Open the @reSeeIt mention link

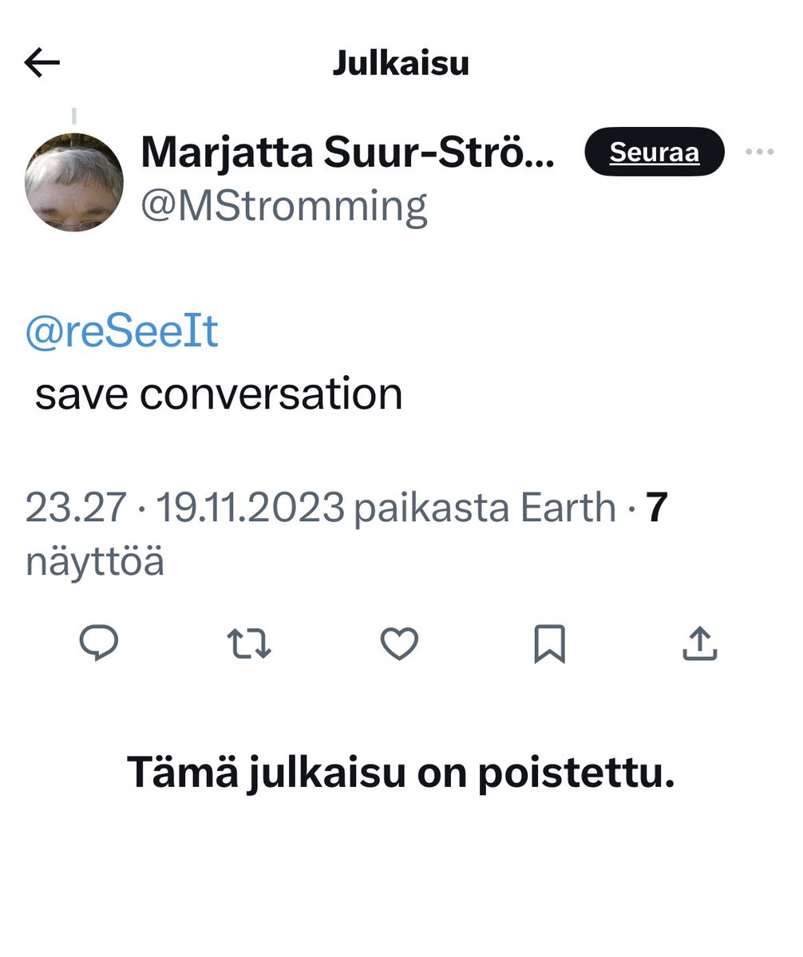(122, 332)
